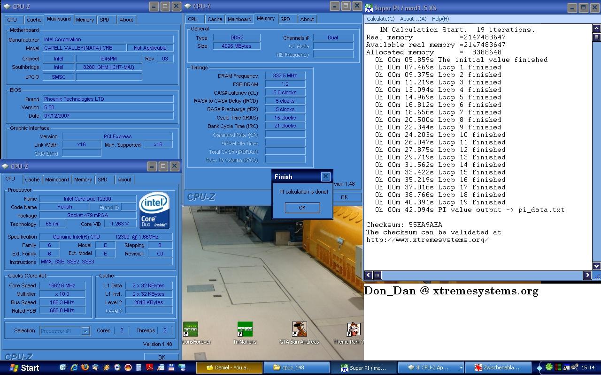Click the CAS# Latency value 5.0 clocks
601x375 pixels.
(285, 92)
